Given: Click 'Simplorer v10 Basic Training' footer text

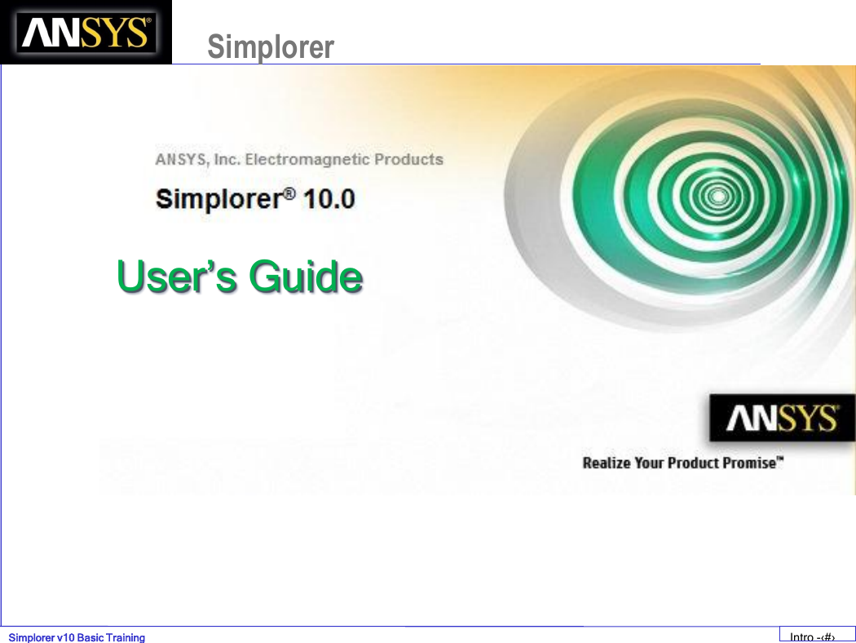Looking at the screenshot, I should [77, 637].
